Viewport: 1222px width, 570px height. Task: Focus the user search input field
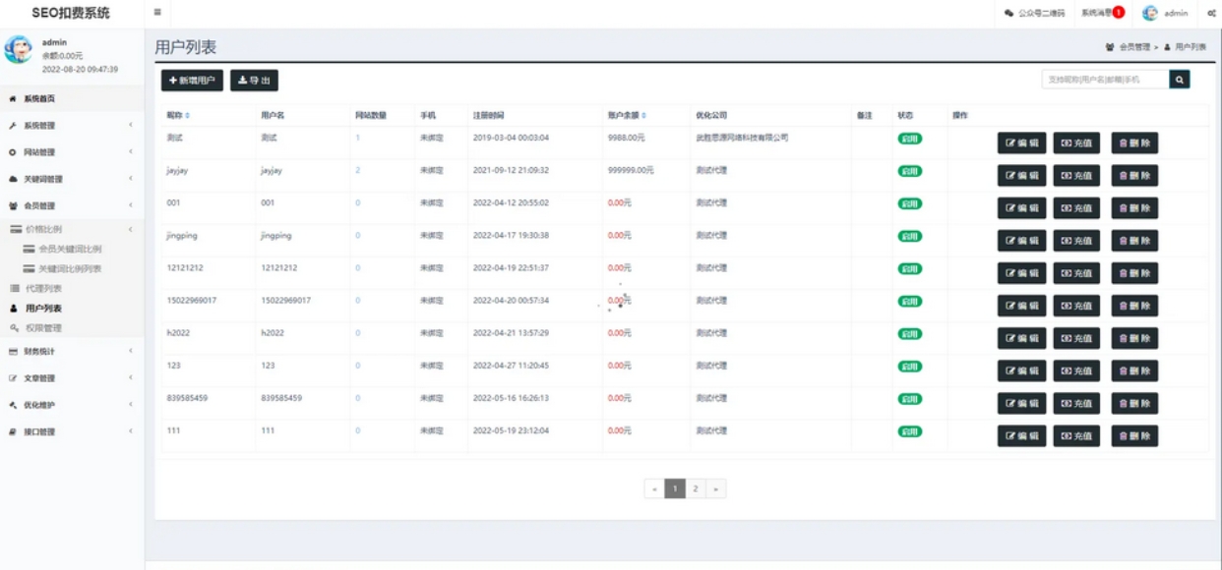point(1105,80)
